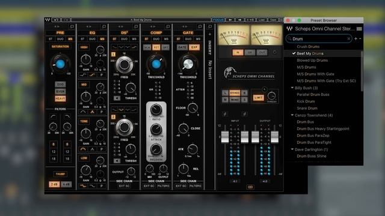Select FET compressor type tab
Viewport: 385px width, 216px height.
click(x=156, y=47)
